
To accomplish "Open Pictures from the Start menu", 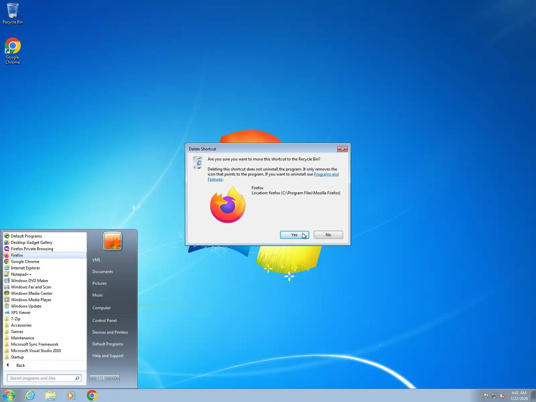I will point(99,283).
